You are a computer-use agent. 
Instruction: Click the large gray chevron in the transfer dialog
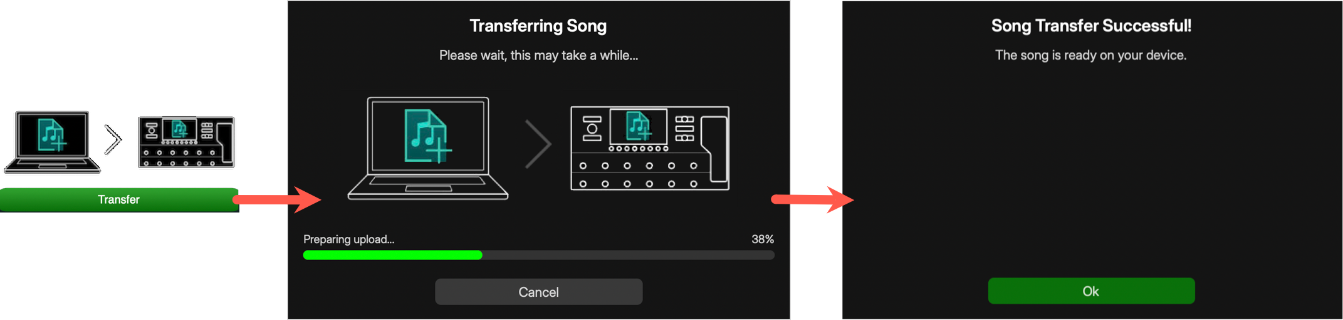(x=538, y=144)
